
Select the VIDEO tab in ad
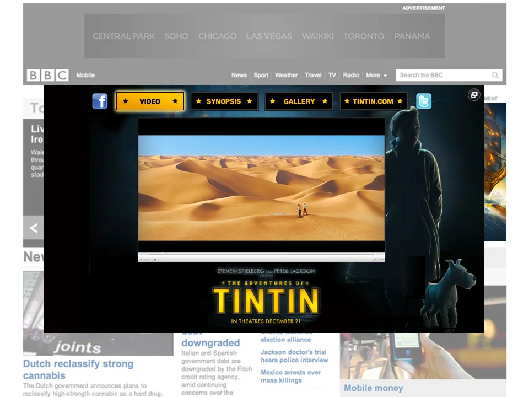[x=150, y=101]
